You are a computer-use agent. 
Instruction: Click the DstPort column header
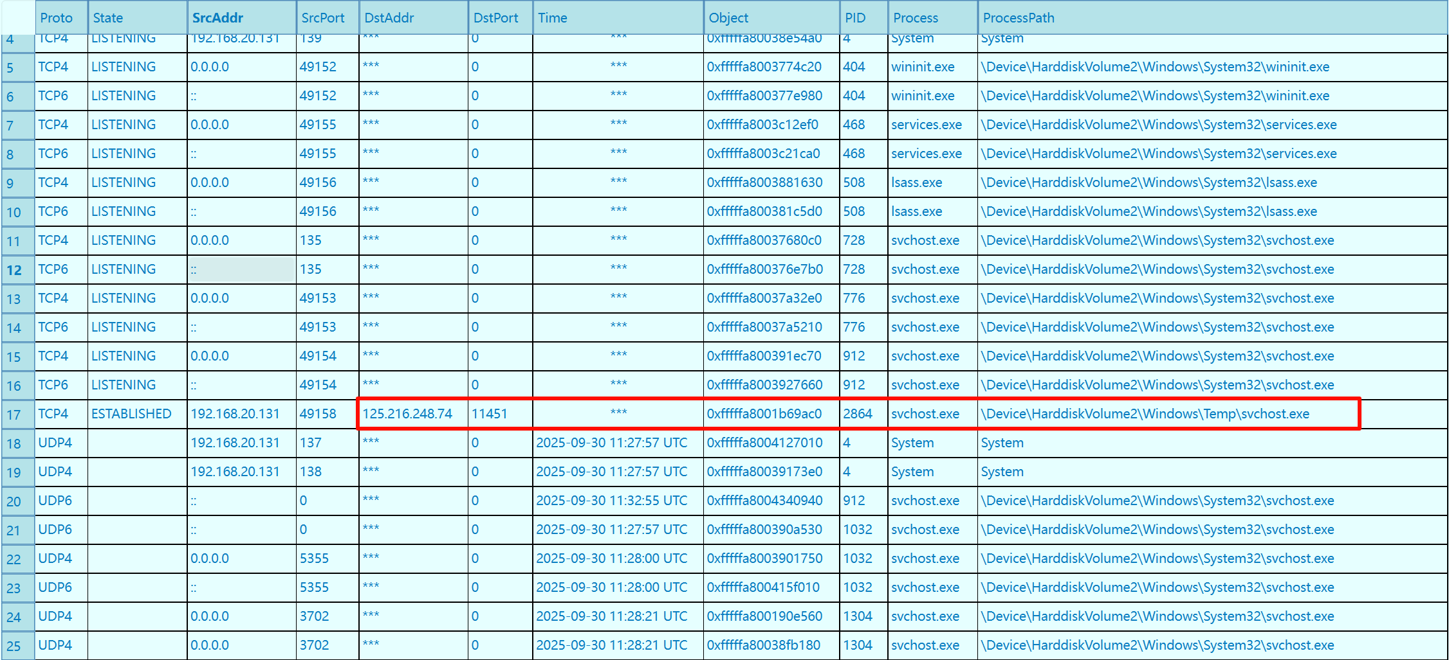coord(495,18)
